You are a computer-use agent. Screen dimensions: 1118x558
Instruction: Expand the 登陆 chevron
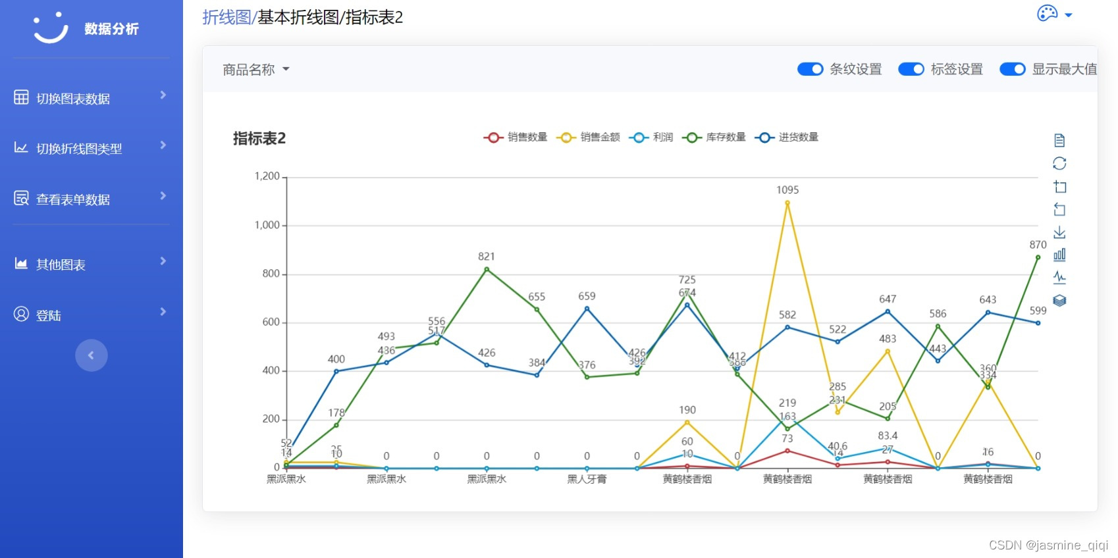coord(163,311)
